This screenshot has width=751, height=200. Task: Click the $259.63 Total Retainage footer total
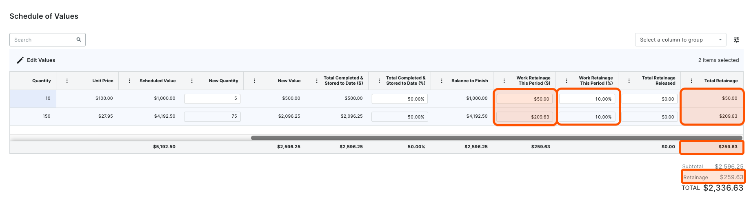point(728,147)
